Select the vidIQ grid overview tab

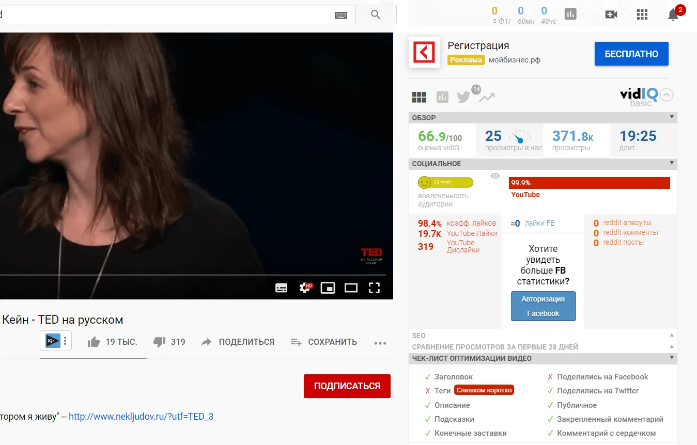pyautogui.click(x=419, y=97)
